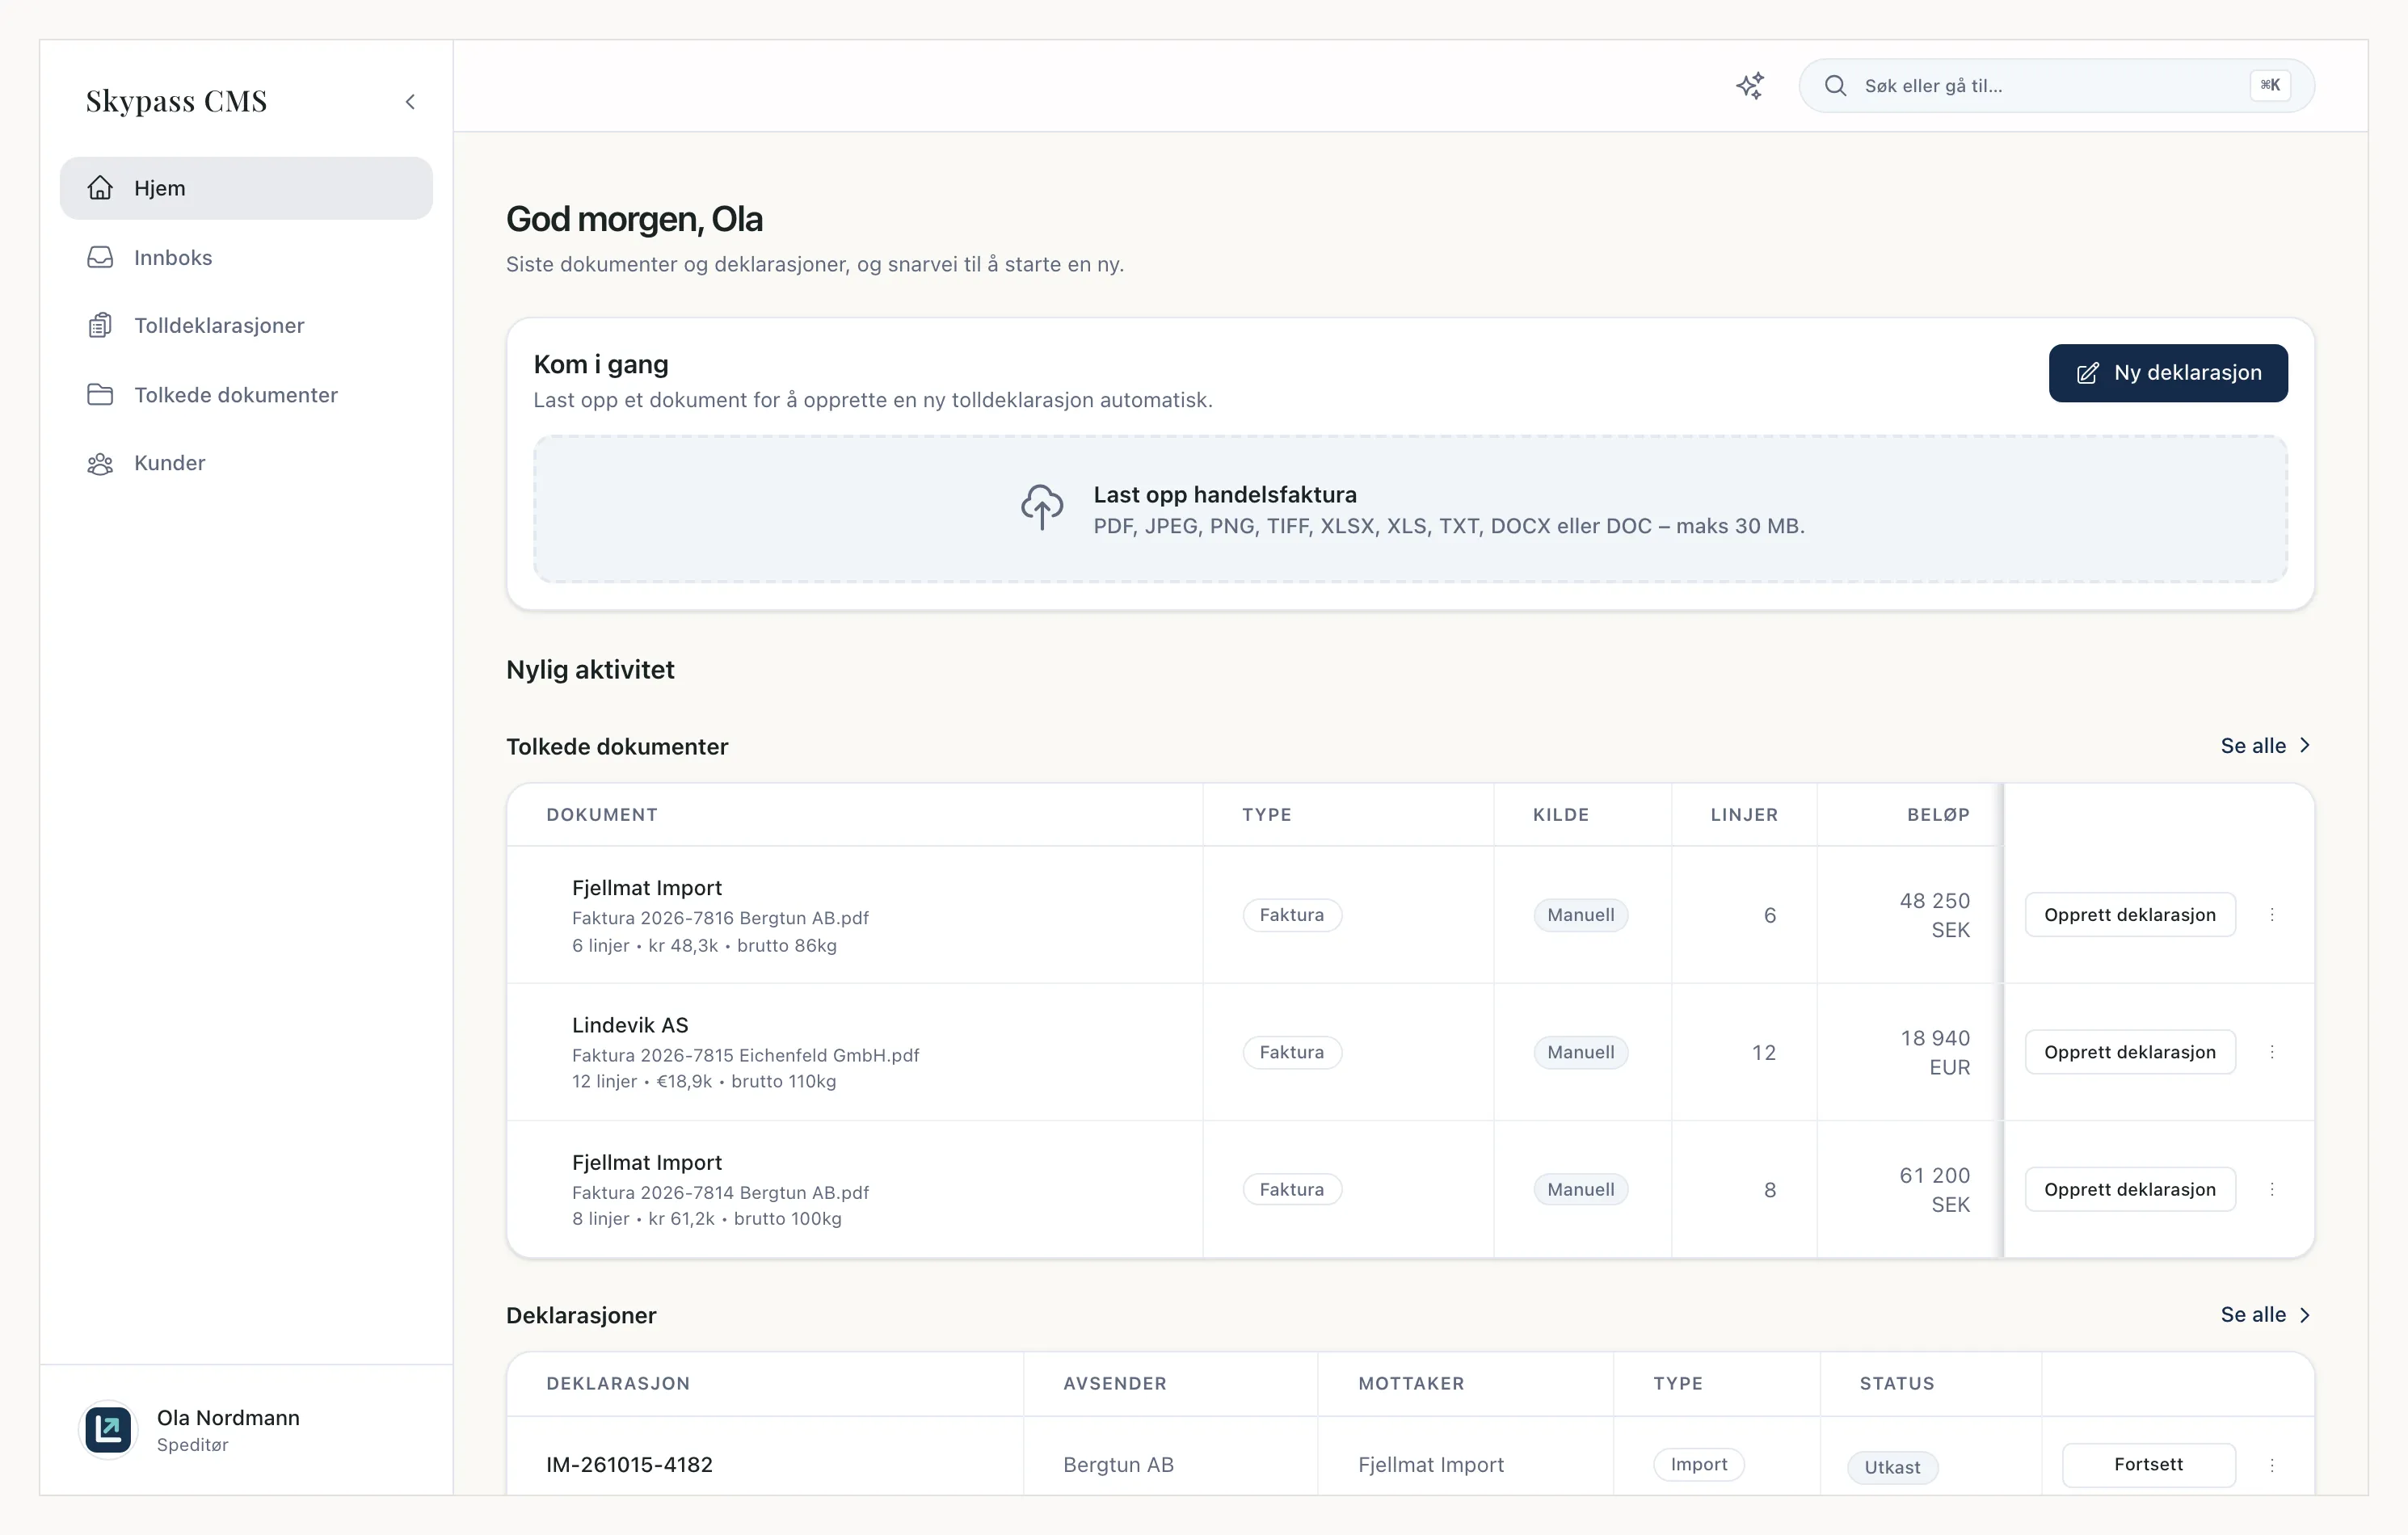
Task: Open the AI sparkle assistant icon
Action: (x=1750, y=86)
